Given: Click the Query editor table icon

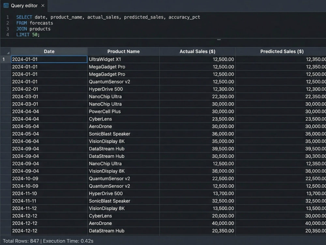Looking at the screenshot, I should click(x=6, y=6).
